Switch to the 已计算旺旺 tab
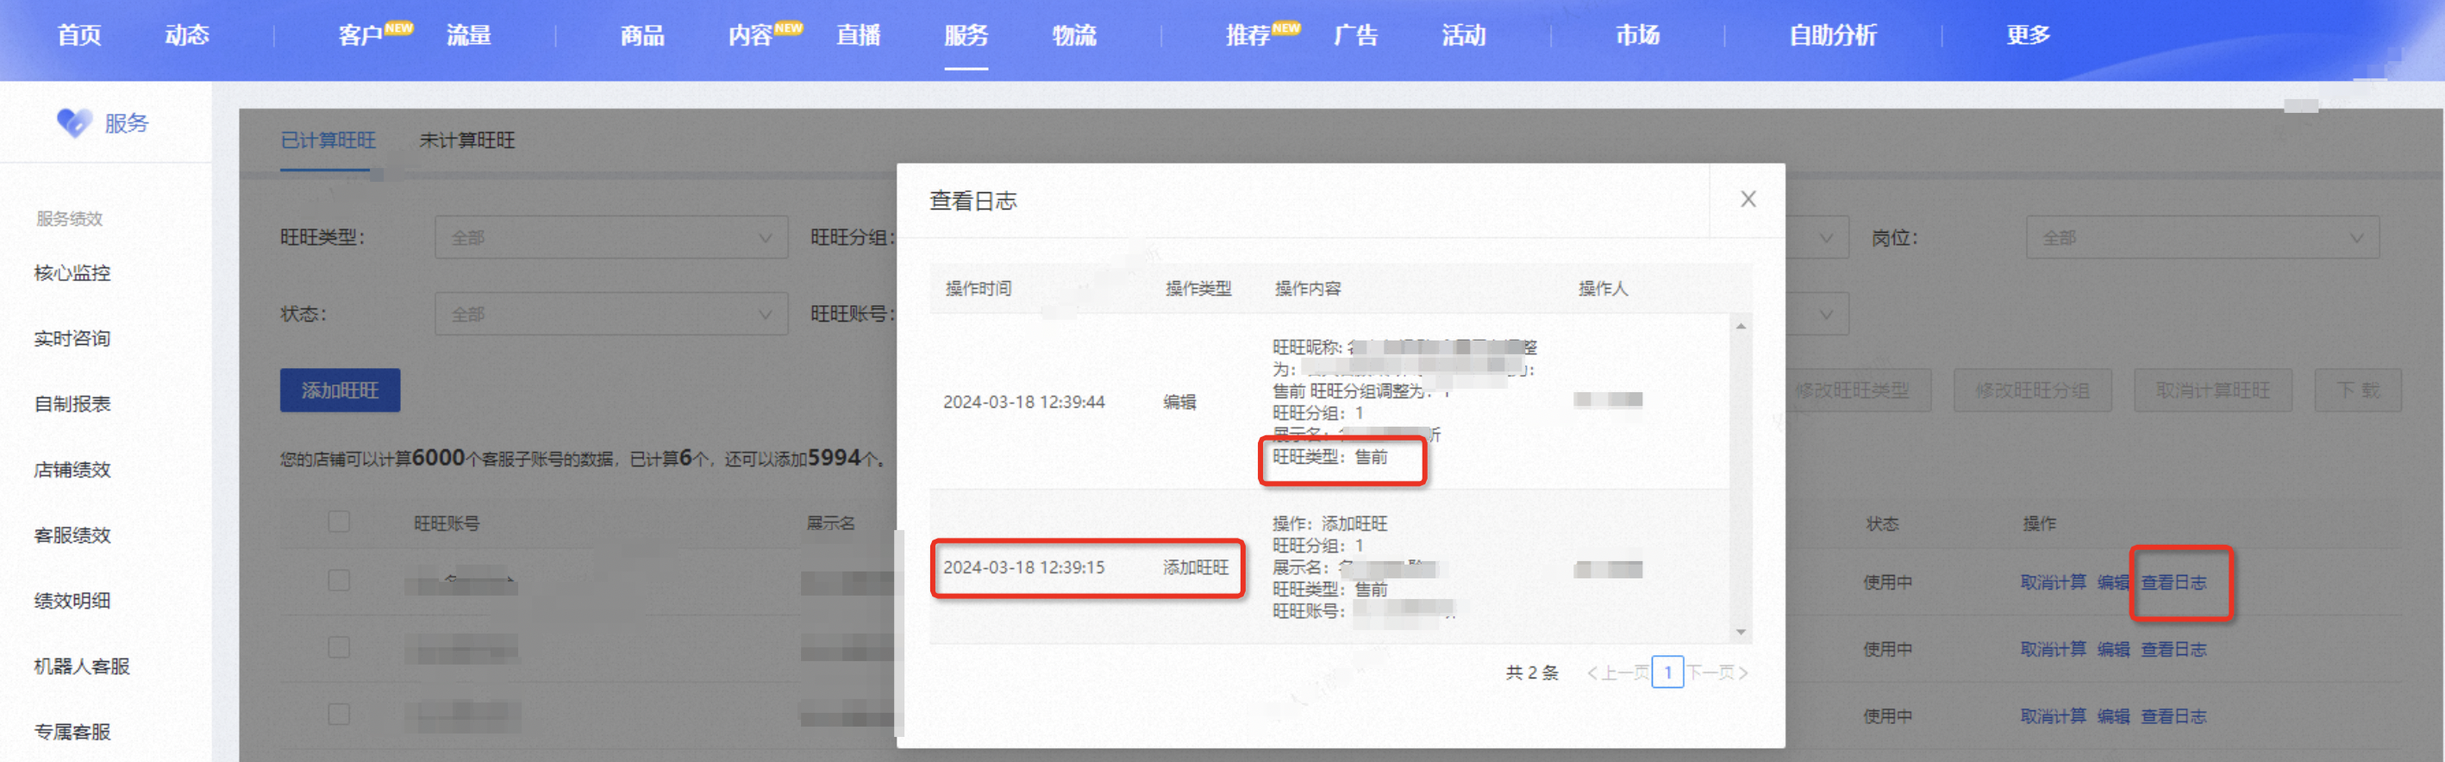This screenshot has width=2445, height=762. (328, 141)
